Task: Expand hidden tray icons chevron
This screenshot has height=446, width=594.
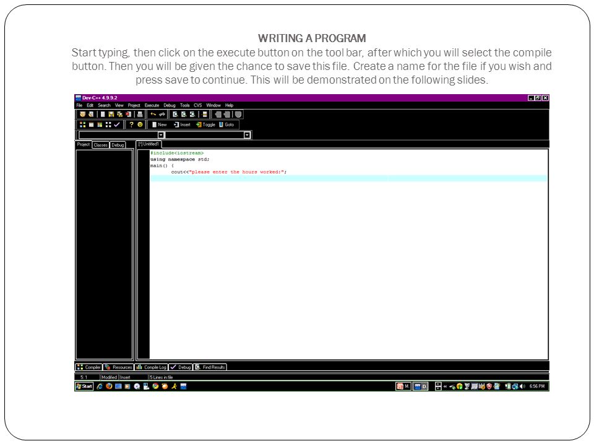Action: [x=445, y=387]
